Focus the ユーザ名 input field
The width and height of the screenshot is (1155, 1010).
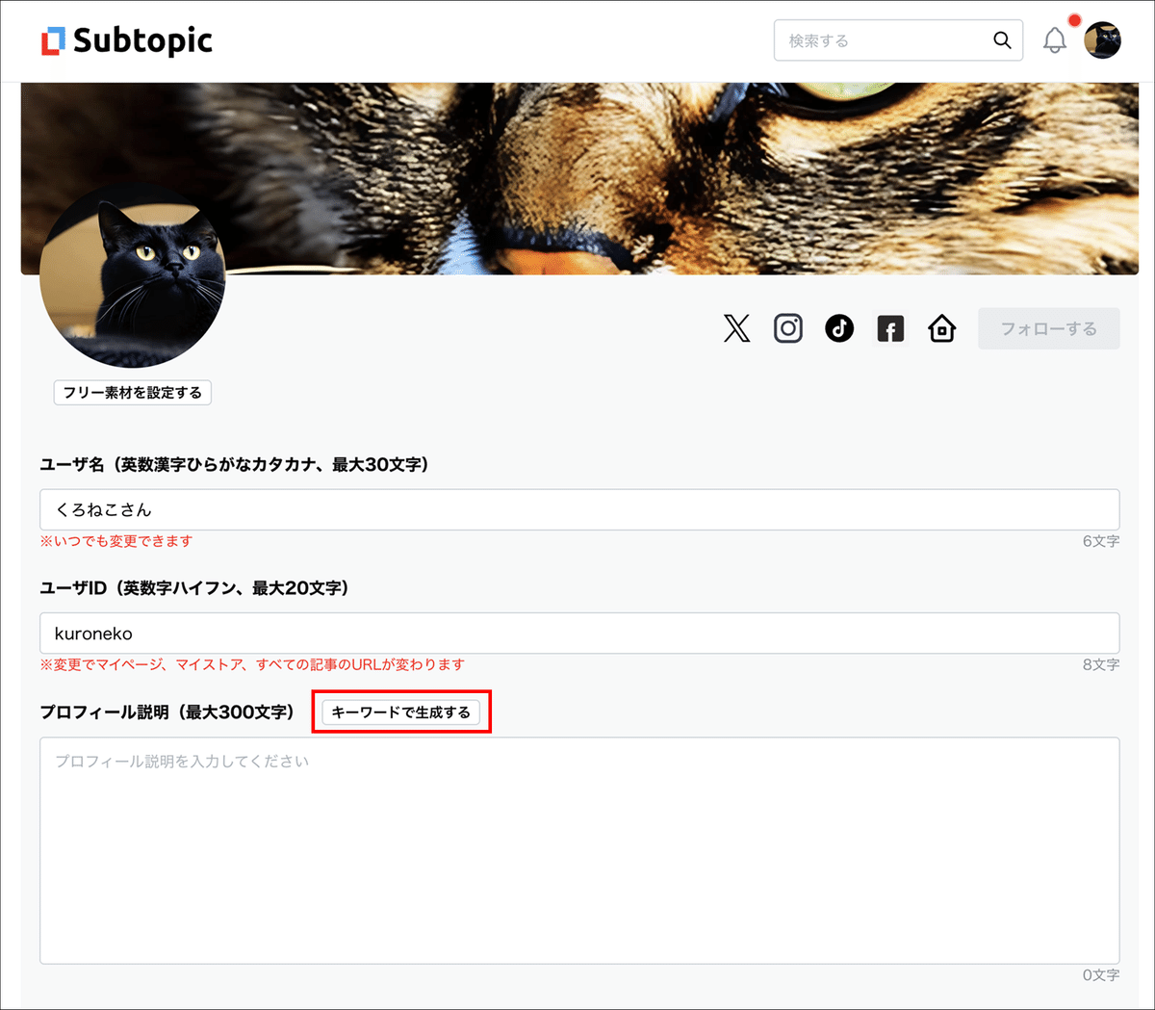(x=577, y=509)
